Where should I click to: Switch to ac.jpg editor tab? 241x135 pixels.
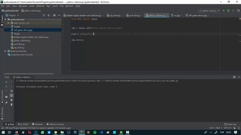point(177,15)
